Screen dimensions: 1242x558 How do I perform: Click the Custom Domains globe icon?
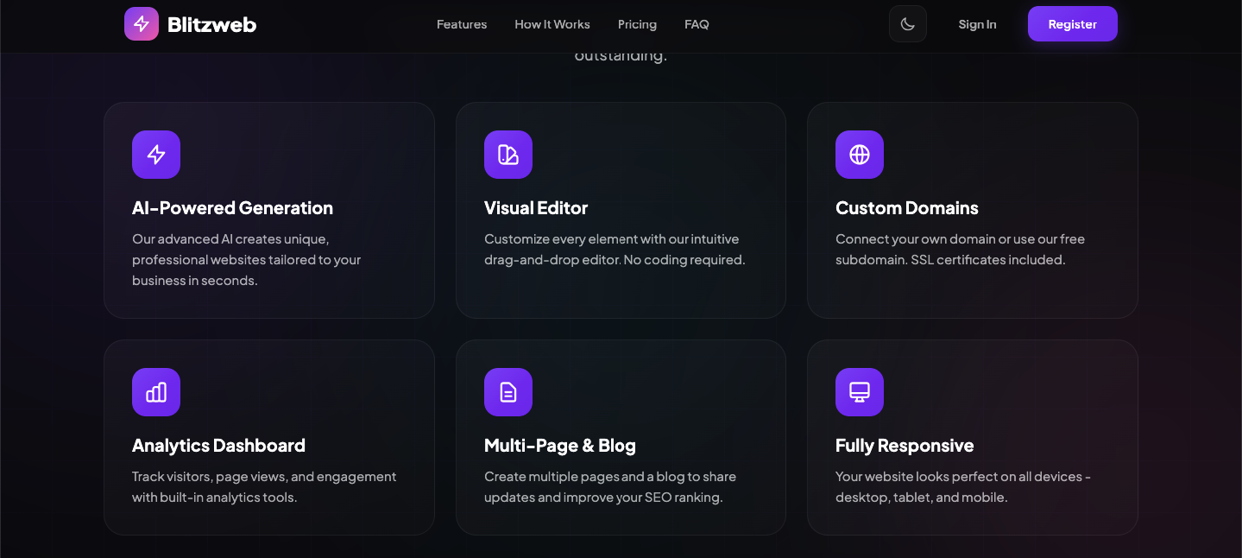(859, 155)
